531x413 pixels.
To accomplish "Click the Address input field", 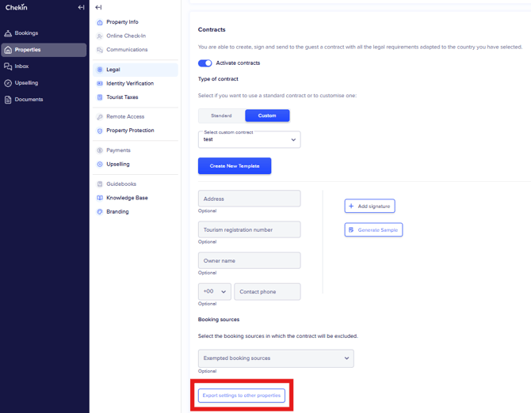I will [x=249, y=199].
